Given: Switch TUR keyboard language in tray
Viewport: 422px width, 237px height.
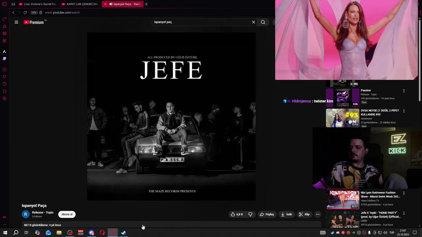Looking at the screenshot, I should pyautogui.click(x=392, y=233).
